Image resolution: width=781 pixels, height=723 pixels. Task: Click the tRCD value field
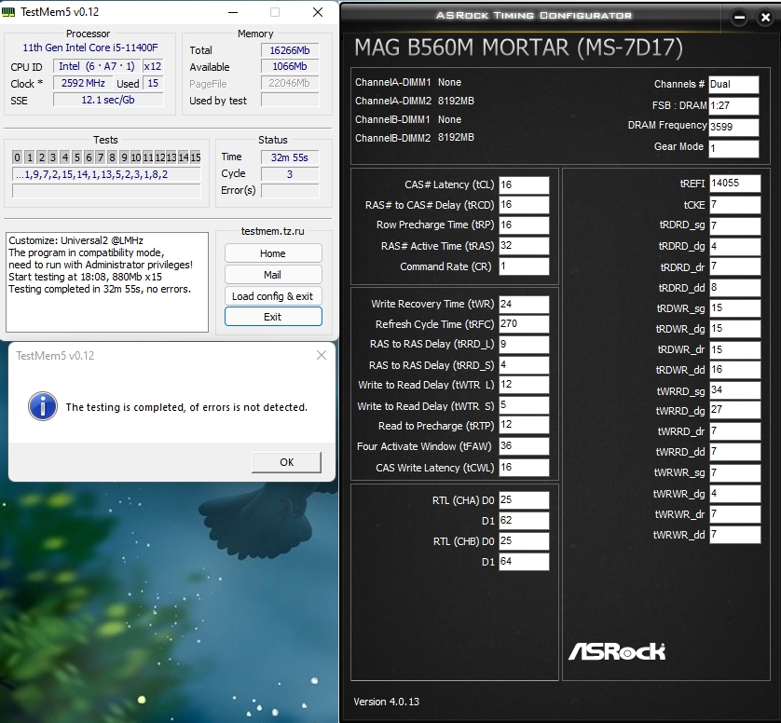click(x=524, y=205)
